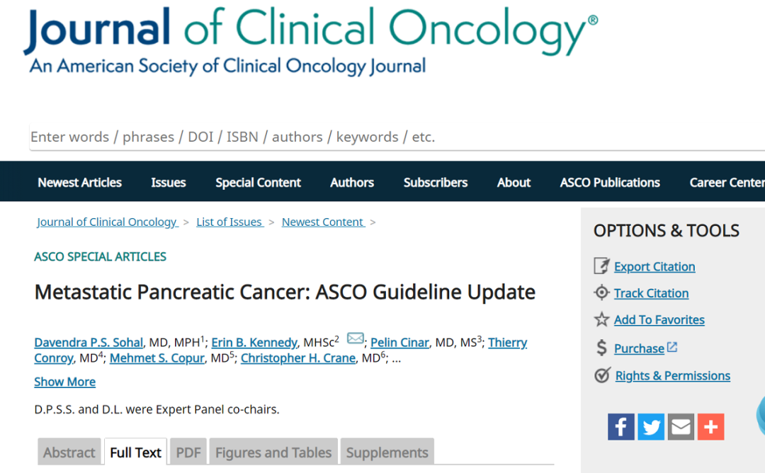This screenshot has height=473, width=765.
Task: Open the Special Content menu
Action: pos(258,183)
